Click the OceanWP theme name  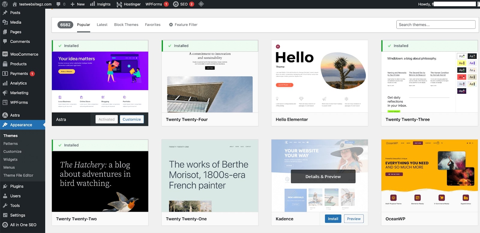pyautogui.click(x=395, y=219)
